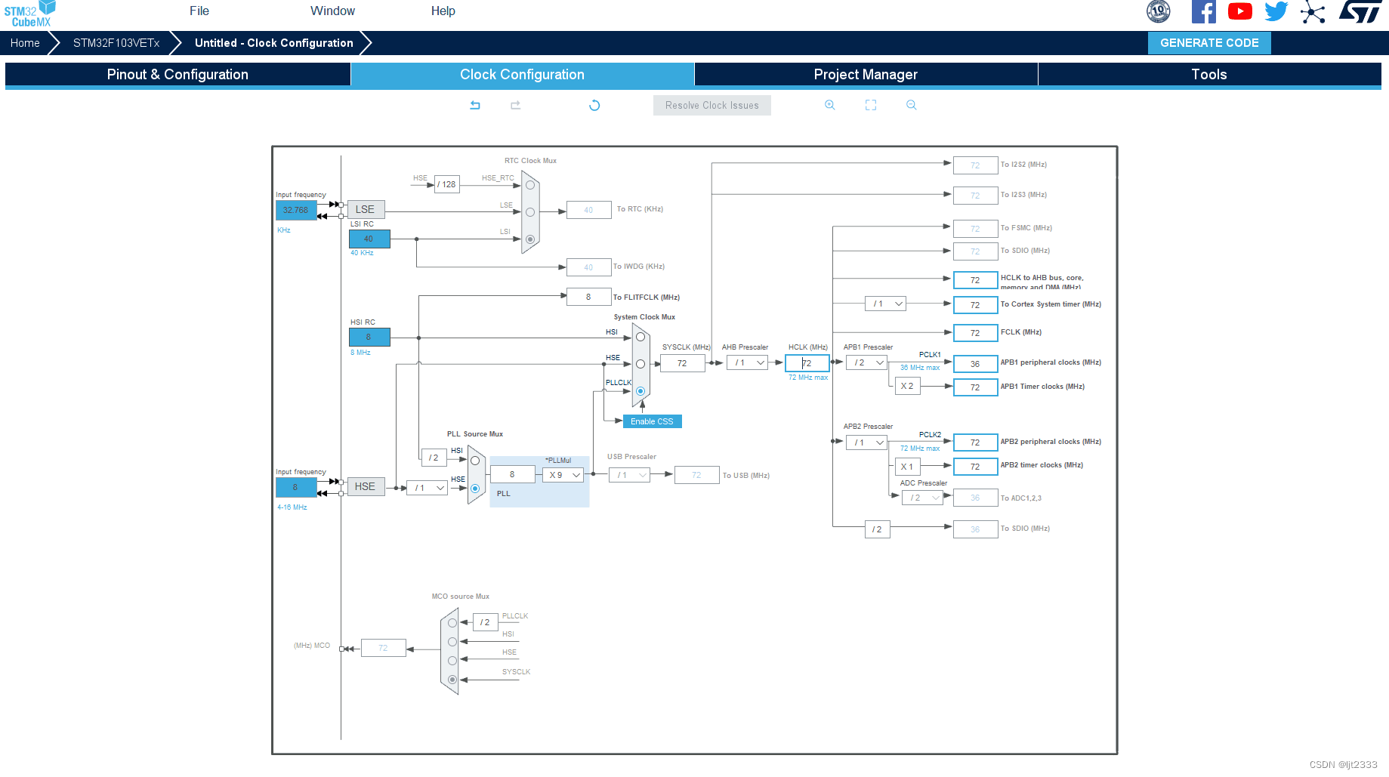Viewport: 1389px width, 777px height.
Task: Open the HSE /1 prescaler dropdown
Action: pyautogui.click(x=427, y=488)
